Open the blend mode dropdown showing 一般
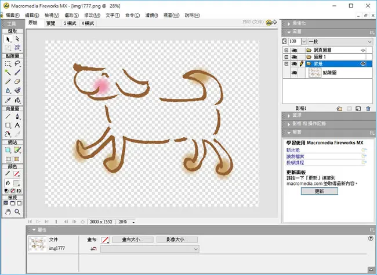Viewport: 377px width, 275px height. point(340,41)
